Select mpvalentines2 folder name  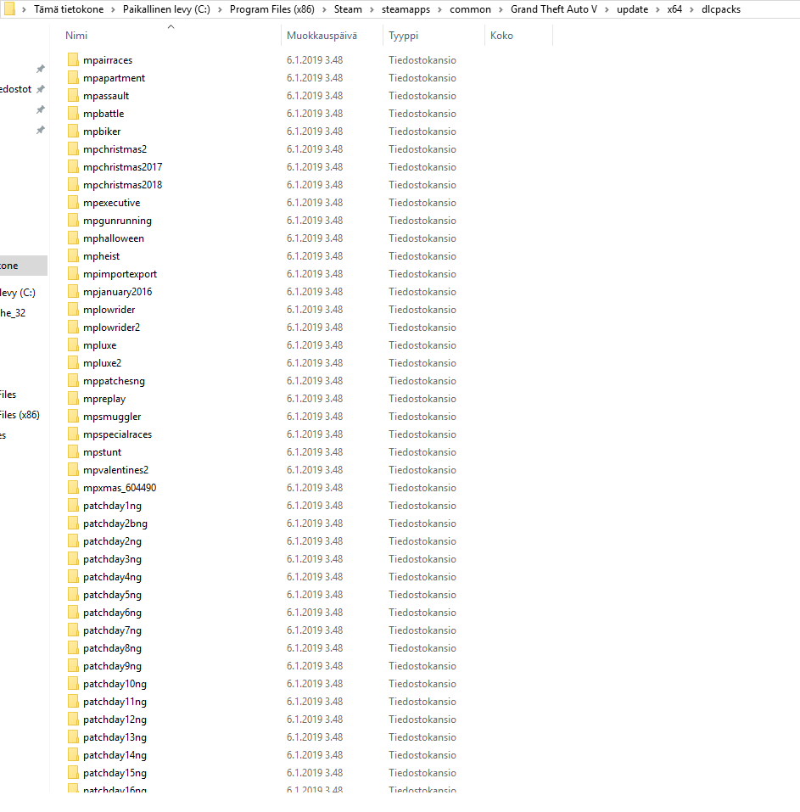115,470
